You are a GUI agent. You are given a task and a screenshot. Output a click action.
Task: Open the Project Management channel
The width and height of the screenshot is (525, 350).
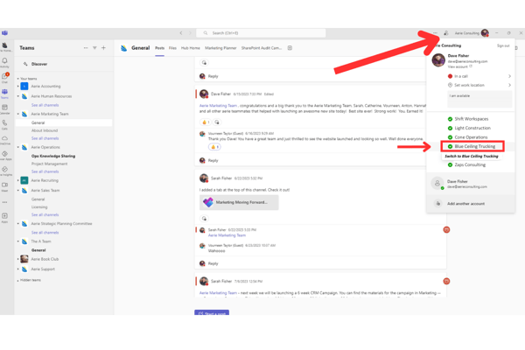pos(49,164)
